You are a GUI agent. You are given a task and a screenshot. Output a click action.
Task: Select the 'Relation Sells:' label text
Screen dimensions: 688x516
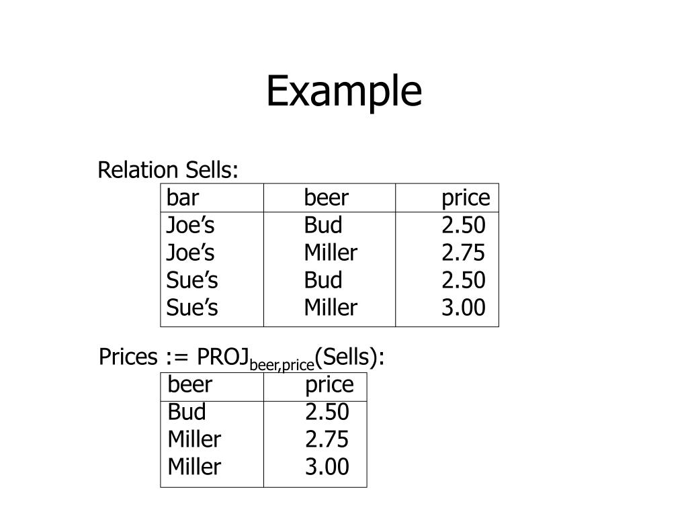[168, 170]
